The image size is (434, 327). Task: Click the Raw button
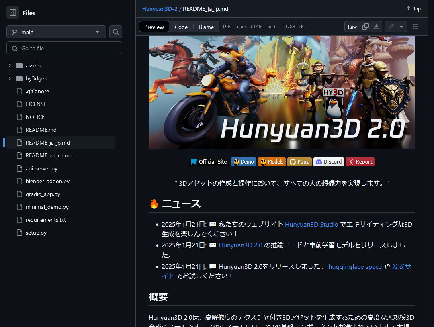[352, 26]
